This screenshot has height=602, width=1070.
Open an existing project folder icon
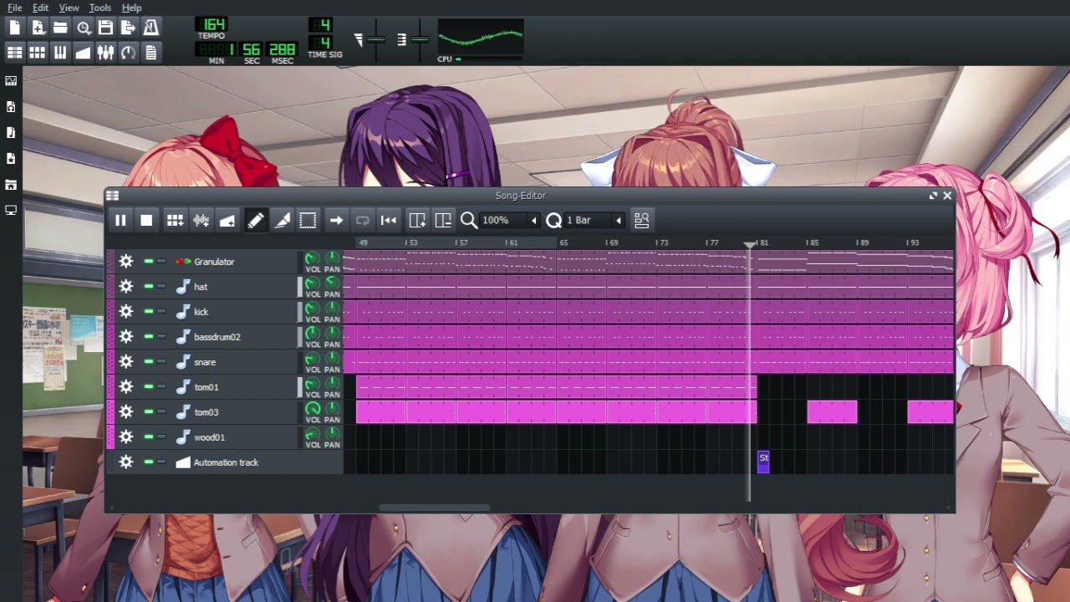click(60, 28)
